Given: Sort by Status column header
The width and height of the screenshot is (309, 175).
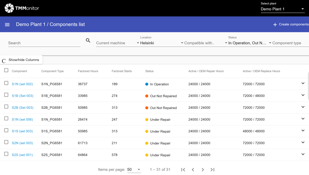Looking at the screenshot, I should point(149,71).
